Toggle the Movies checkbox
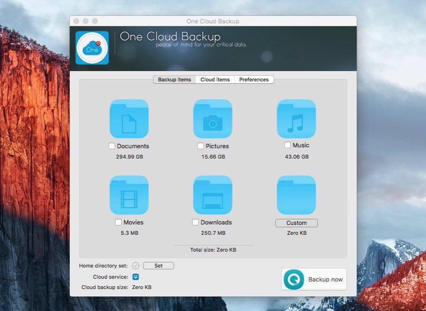426x311 pixels. (x=118, y=222)
